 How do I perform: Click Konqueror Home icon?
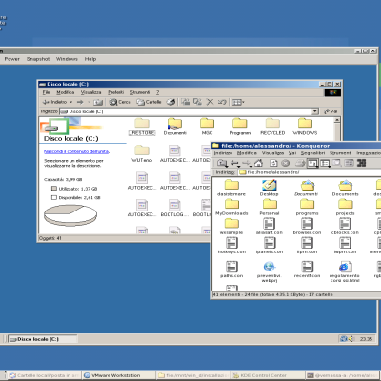pyautogui.click(x=259, y=163)
